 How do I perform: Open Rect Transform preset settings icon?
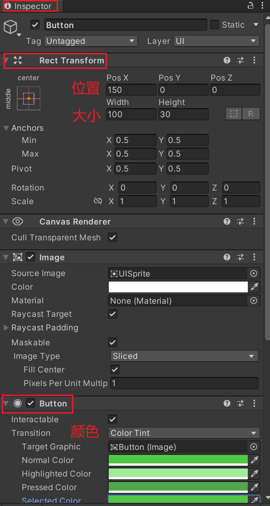tap(241, 60)
